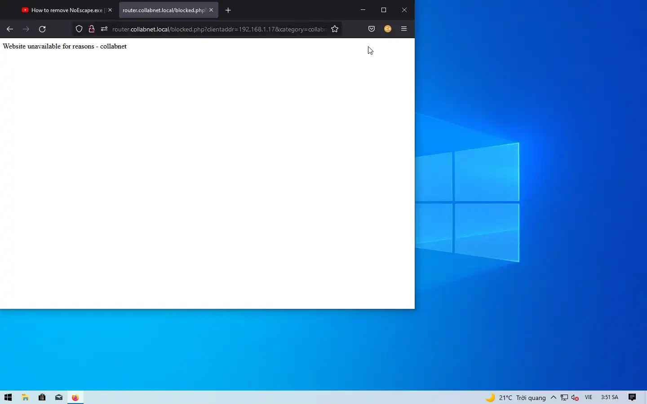This screenshot has width=647, height=404.
Task: Maximize the Firefox window
Action: click(x=384, y=10)
